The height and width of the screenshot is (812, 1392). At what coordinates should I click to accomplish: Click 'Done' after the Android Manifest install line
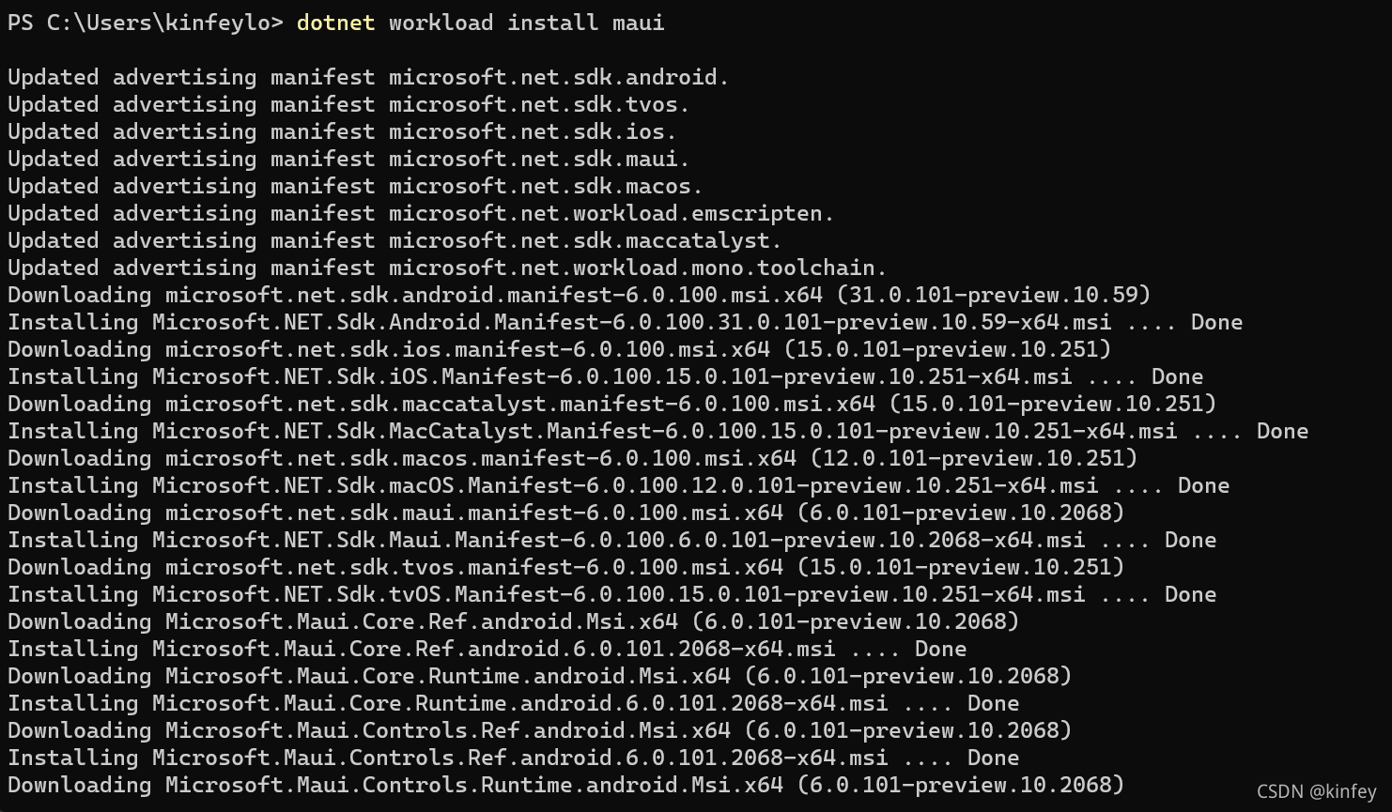(1216, 322)
